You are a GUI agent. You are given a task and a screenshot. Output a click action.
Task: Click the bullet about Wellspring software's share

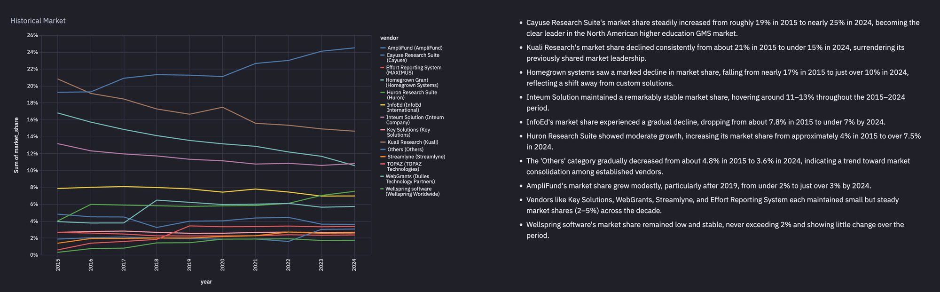715,230
